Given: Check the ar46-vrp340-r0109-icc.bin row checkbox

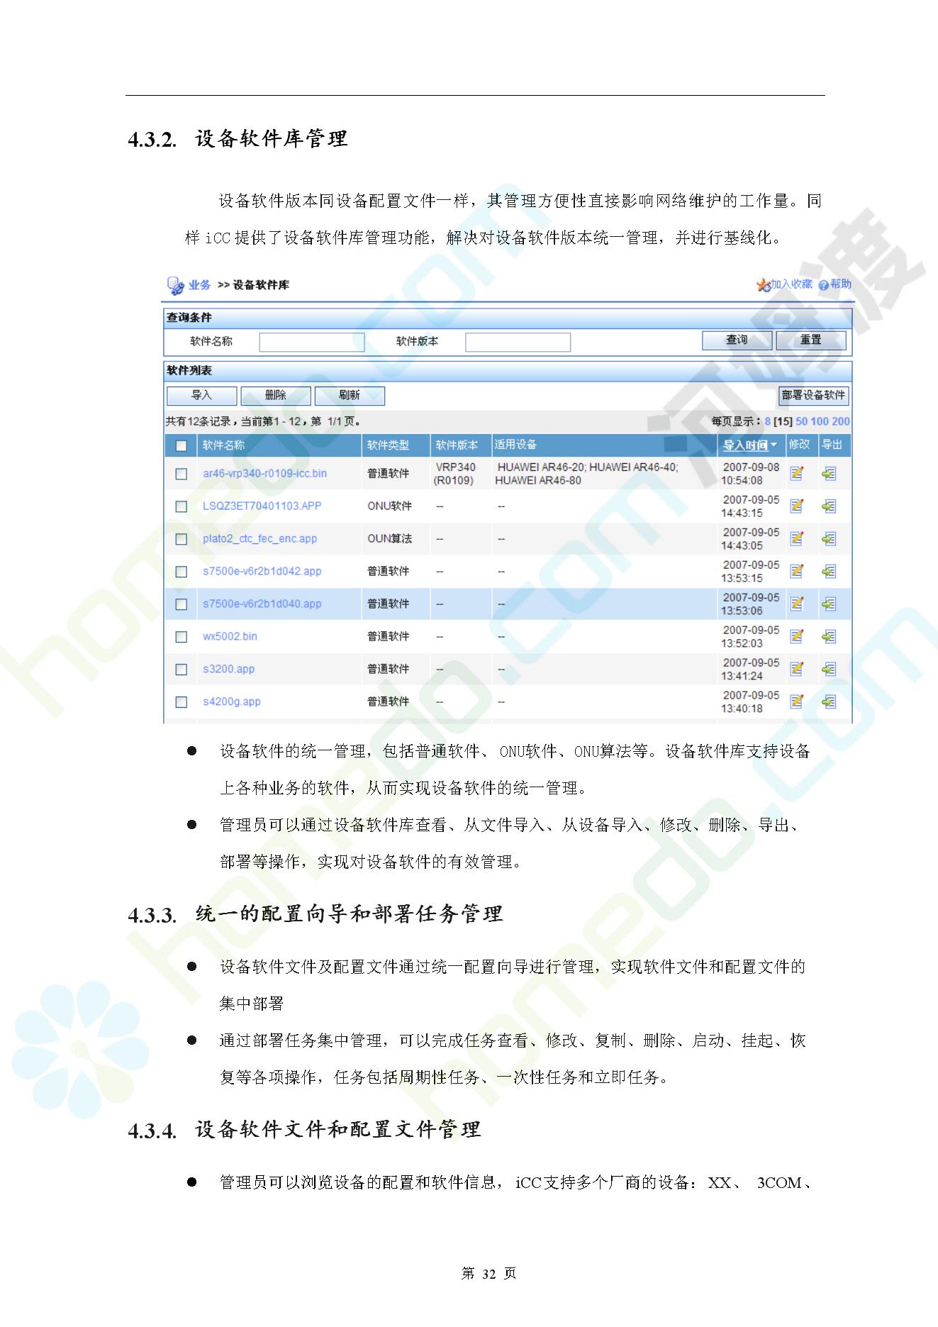Looking at the screenshot, I should point(182,474).
